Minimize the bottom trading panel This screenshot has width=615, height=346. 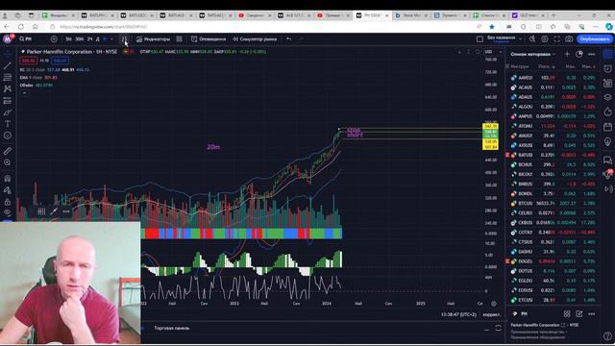487,329
